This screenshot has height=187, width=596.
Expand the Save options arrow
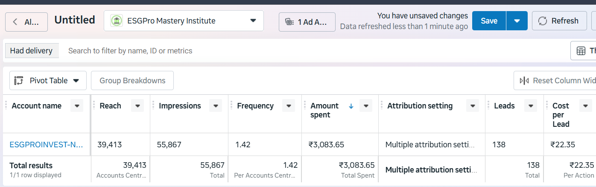point(517,21)
